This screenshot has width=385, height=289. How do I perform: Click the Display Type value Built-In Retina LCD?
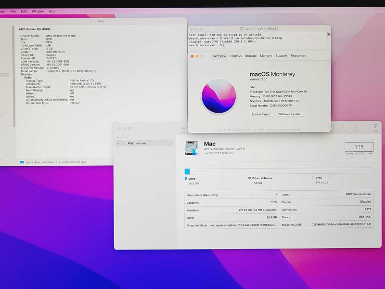(x=81, y=80)
